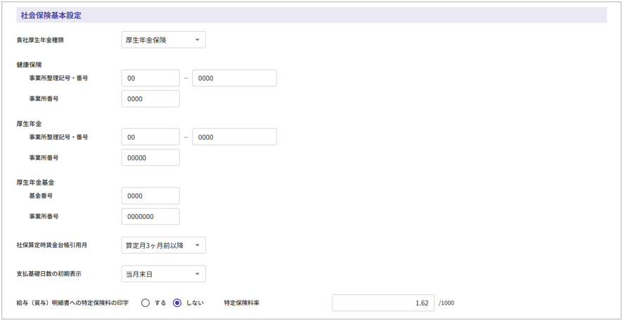The image size is (623, 321).
Task: Focus 厚生年金 事業所番号 field showing 00000
Action: (150, 158)
